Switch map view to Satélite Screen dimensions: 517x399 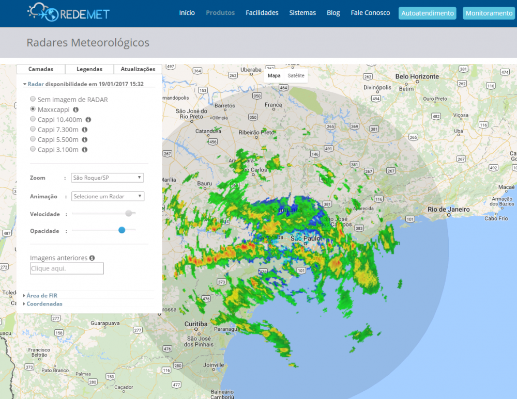tap(297, 75)
